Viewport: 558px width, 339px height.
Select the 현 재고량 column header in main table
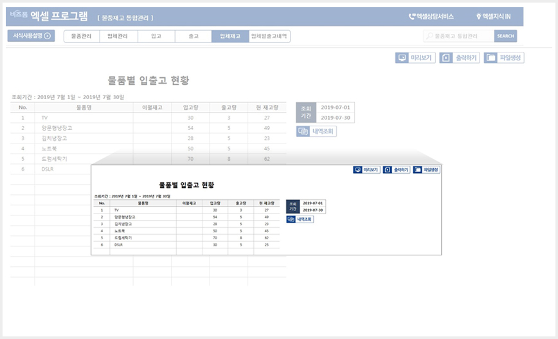267,107
